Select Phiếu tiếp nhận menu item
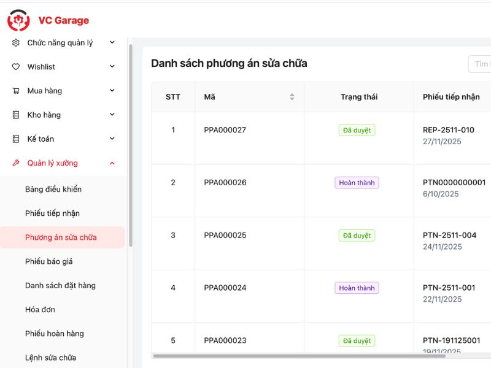Screen dimensions: 491x368 click(52, 213)
